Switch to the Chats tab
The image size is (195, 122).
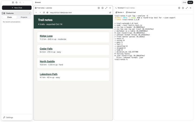click(9, 17)
